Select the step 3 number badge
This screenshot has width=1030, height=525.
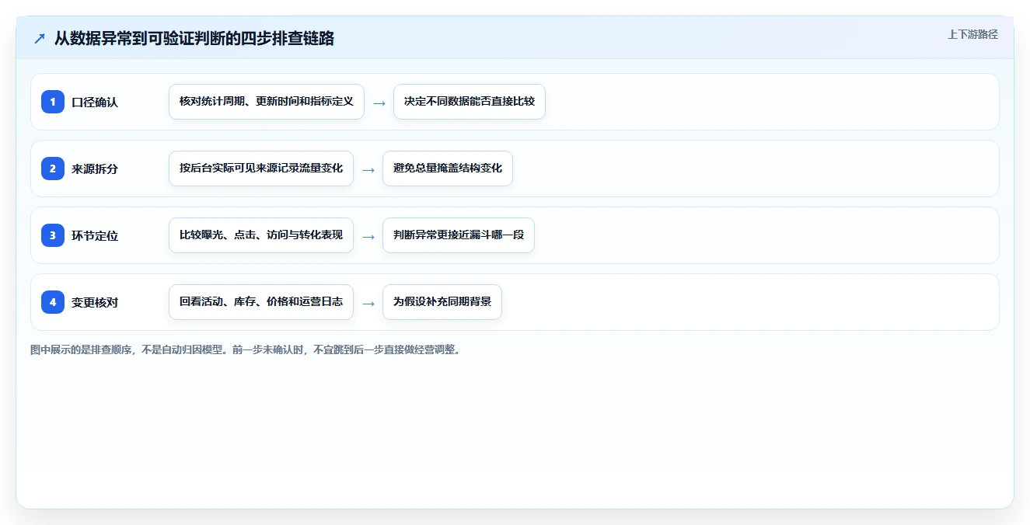(x=53, y=235)
